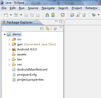Close the Package Explorer tab
Screen dimensions: 101x98
pyautogui.click(x=36, y=22)
